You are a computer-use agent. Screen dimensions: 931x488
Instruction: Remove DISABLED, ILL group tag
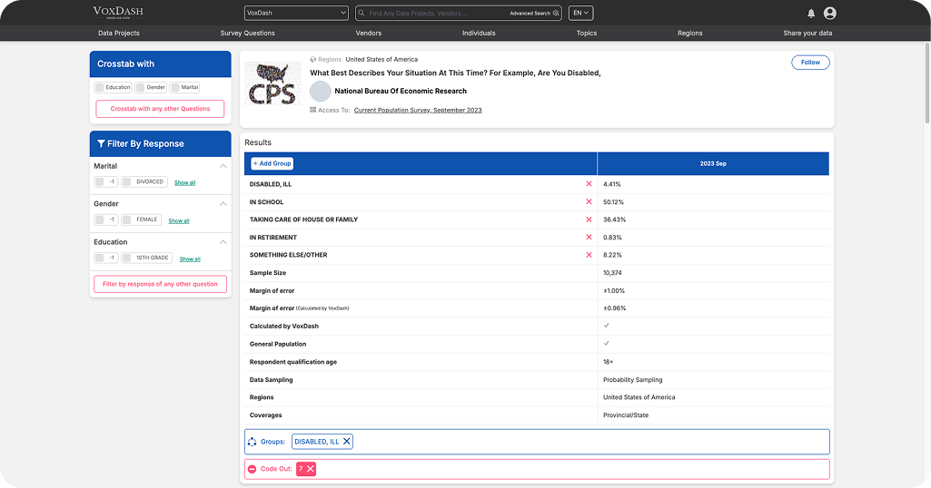[347, 441]
